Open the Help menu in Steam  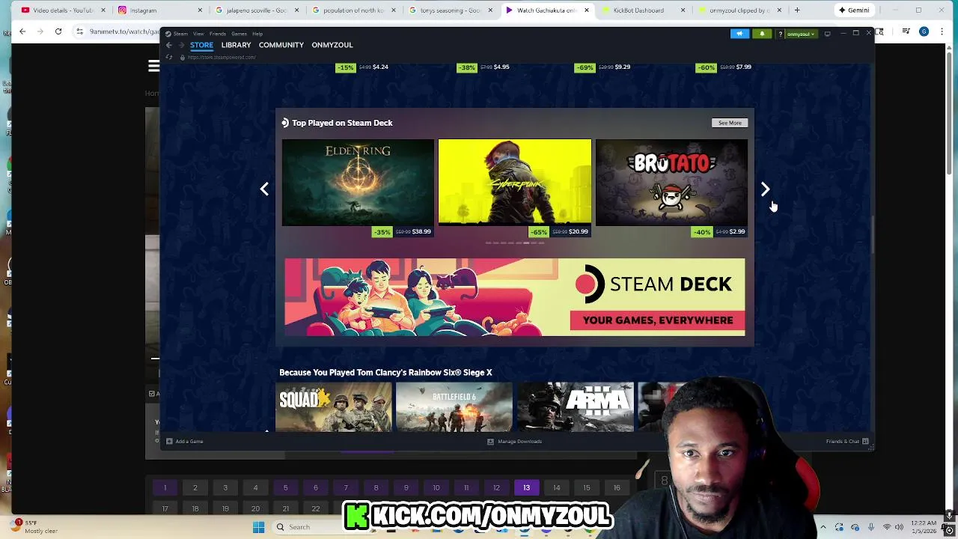(257, 34)
